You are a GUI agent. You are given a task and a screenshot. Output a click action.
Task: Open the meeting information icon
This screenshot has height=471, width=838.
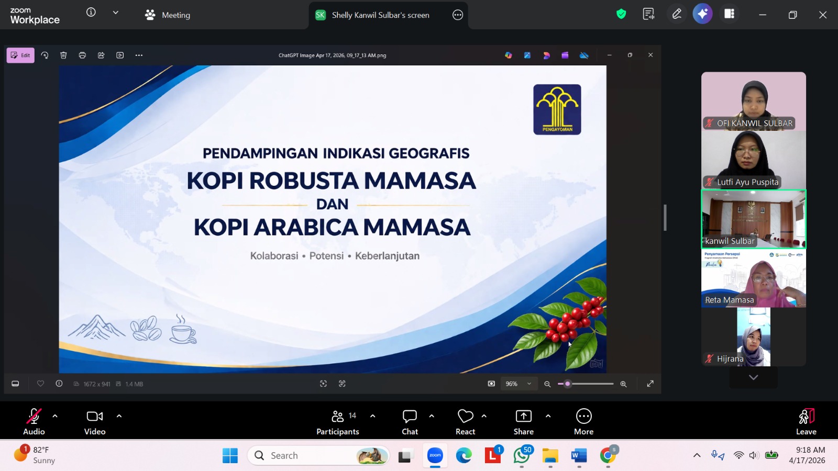coord(91,13)
